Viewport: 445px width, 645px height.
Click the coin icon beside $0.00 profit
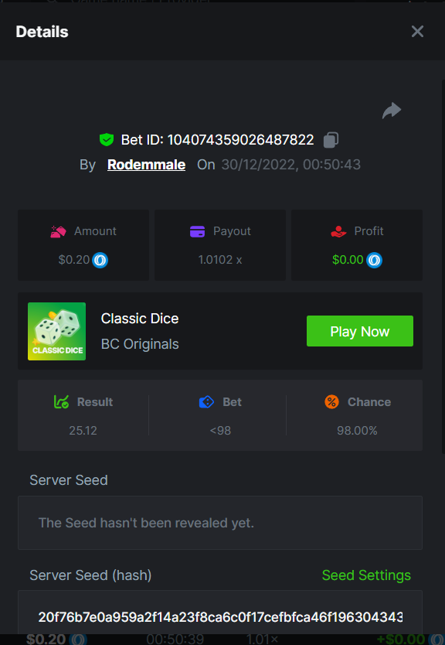click(x=374, y=260)
